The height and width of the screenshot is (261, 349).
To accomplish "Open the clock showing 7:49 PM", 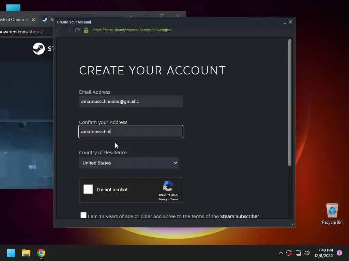I will [324, 253].
